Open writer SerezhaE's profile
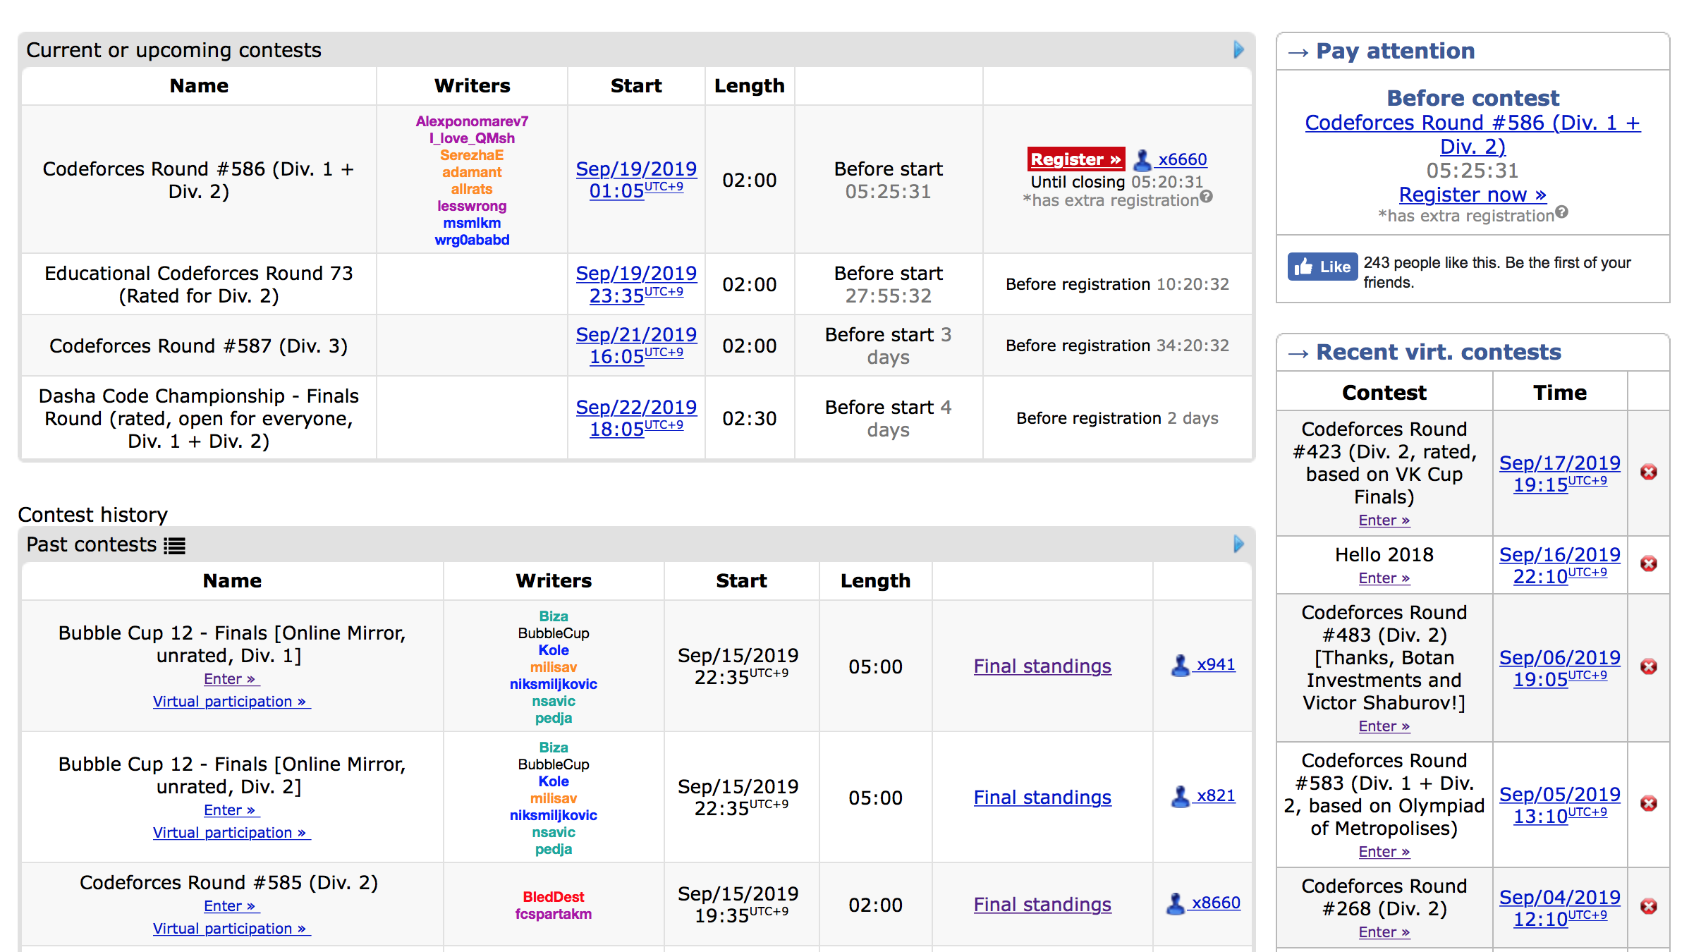This screenshot has height=952, width=1701. (472, 155)
